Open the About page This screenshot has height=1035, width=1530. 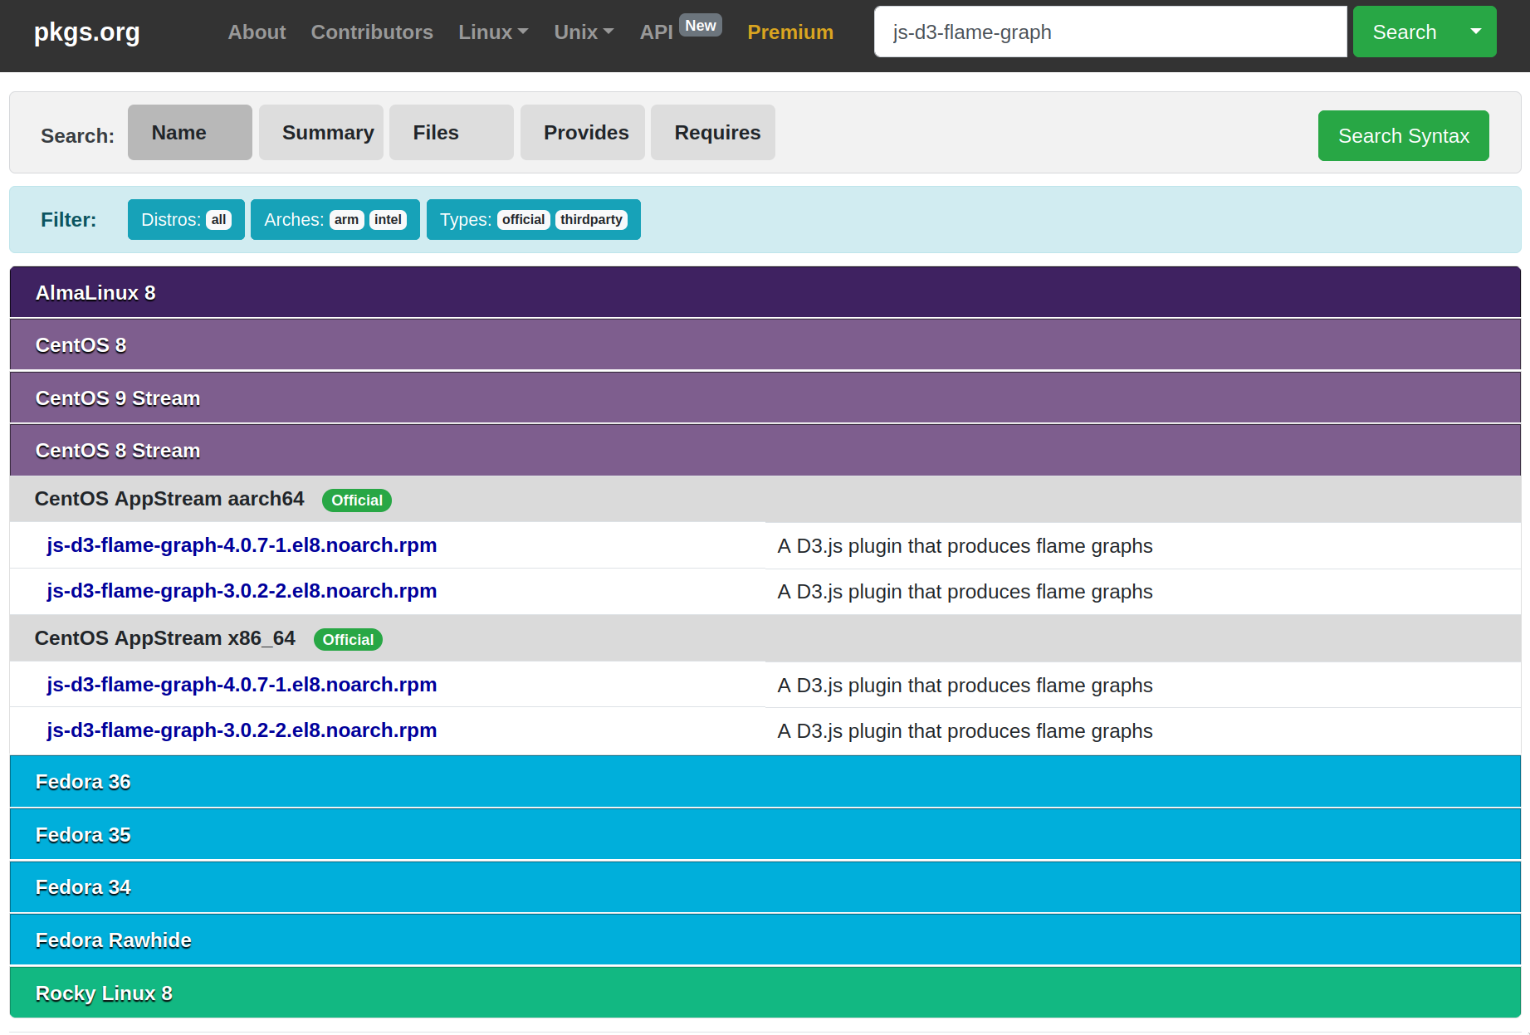pos(257,32)
